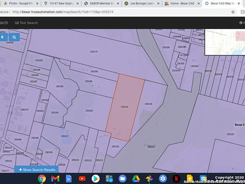Open Google Keep from the shelf
The width and height of the screenshot is (245, 184).
[190, 179]
